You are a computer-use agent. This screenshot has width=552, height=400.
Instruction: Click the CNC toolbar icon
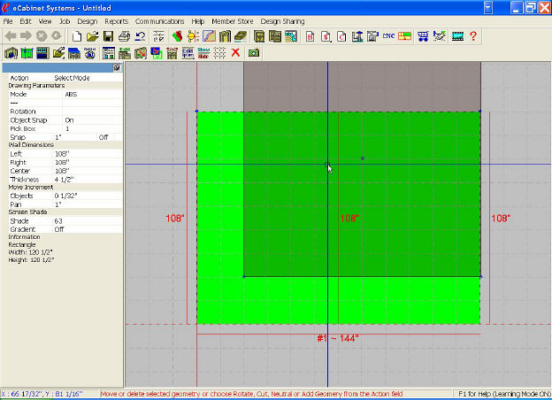click(x=388, y=36)
